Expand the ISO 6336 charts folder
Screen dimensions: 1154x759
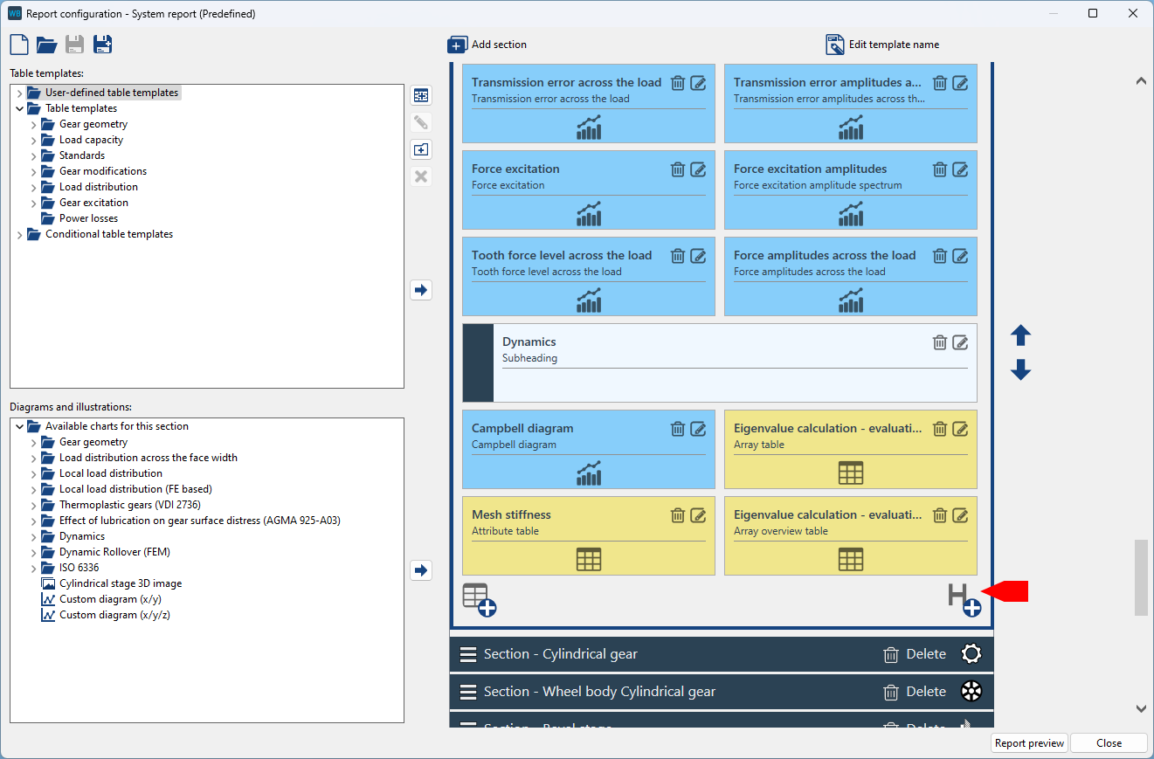[x=34, y=568]
